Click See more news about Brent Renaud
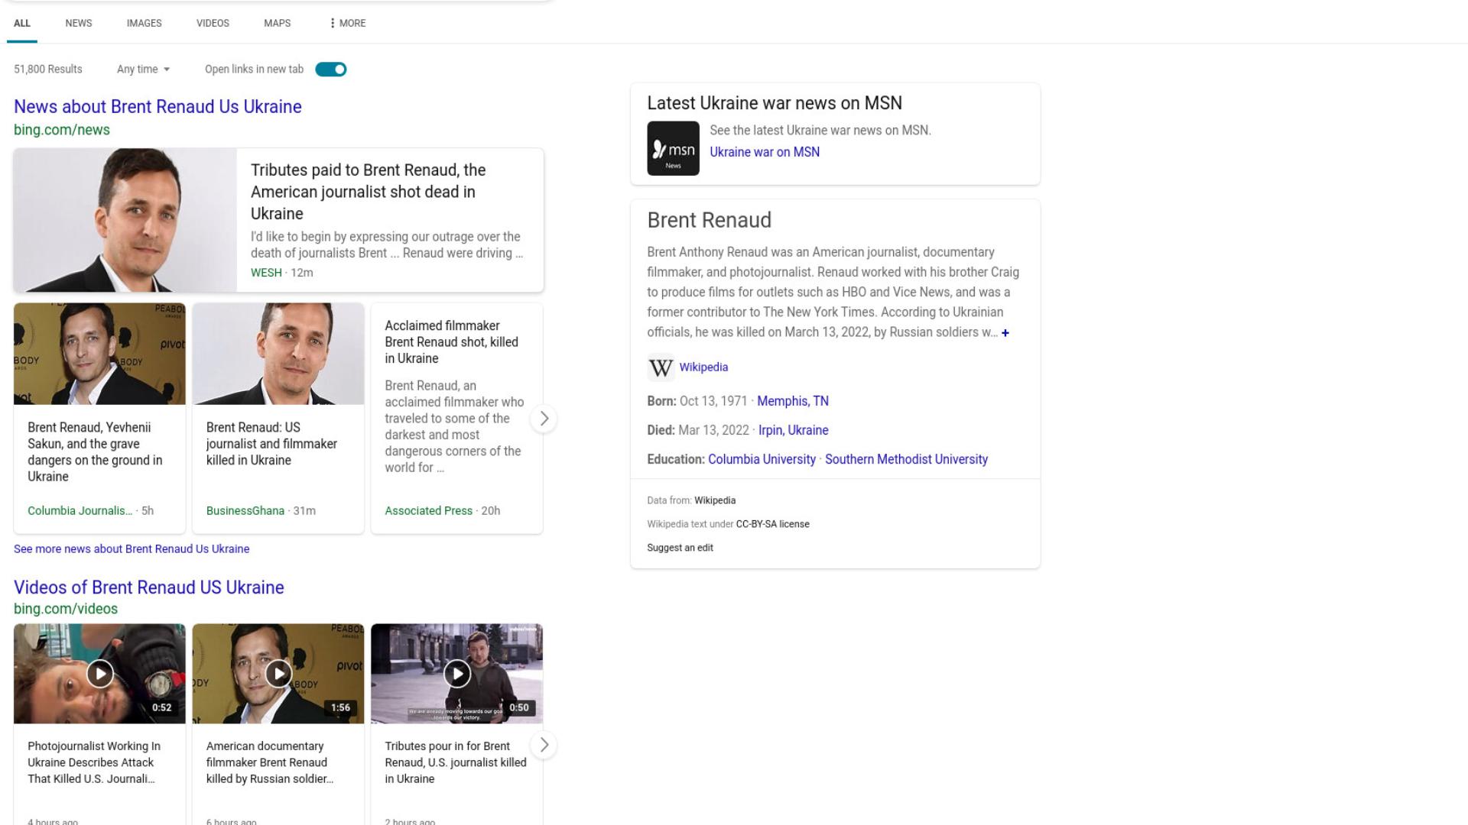Screen dimensions: 1468x825 tap(132, 549)
